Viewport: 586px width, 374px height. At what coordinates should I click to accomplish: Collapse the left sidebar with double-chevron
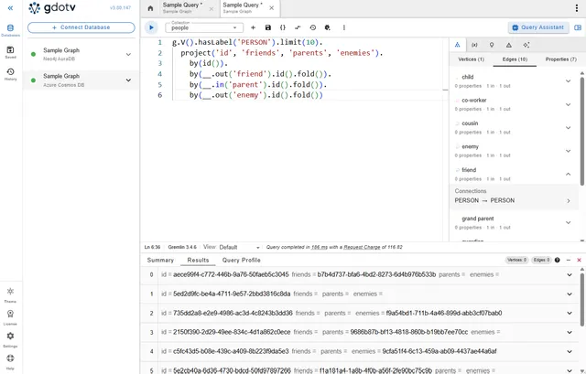pyautogui.click(x=10, y=8)
